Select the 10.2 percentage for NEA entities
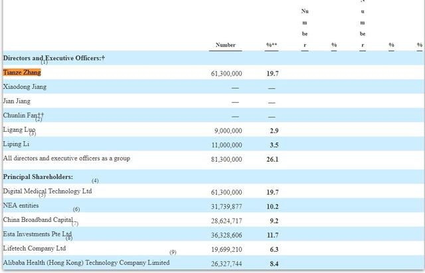The height and width of the screenshot is (273, 425). (272, 207)
